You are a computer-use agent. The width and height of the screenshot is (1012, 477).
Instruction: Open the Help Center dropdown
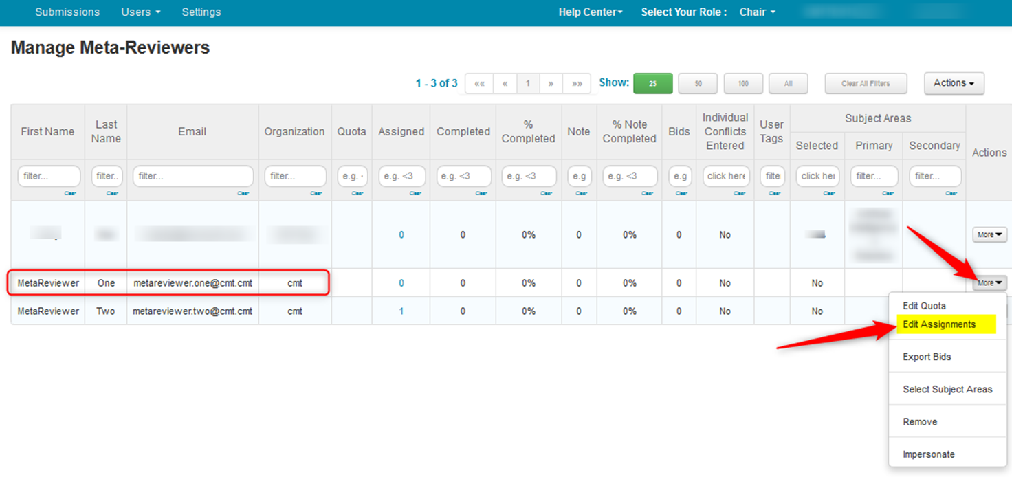tap(591, 12)
